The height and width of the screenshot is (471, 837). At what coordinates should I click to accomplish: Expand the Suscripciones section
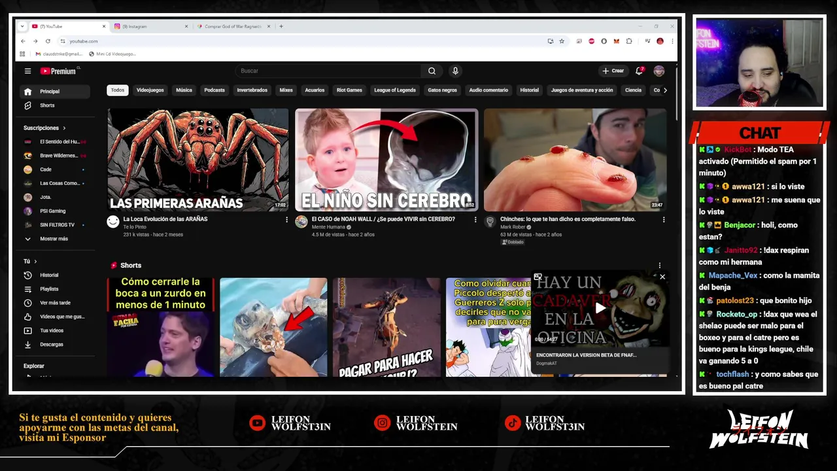(x=44, y=128)
